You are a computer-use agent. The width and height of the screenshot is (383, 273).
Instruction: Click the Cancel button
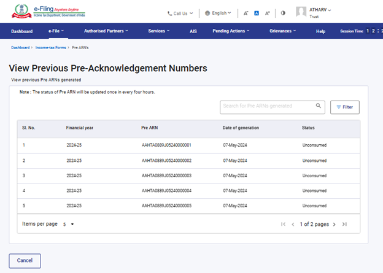(x=25, y=260)
